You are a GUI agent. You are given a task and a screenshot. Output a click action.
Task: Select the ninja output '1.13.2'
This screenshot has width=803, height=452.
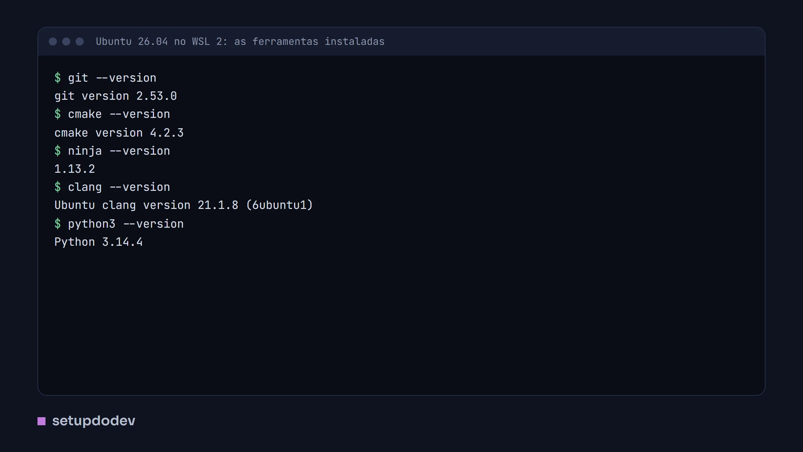[75, 169]
